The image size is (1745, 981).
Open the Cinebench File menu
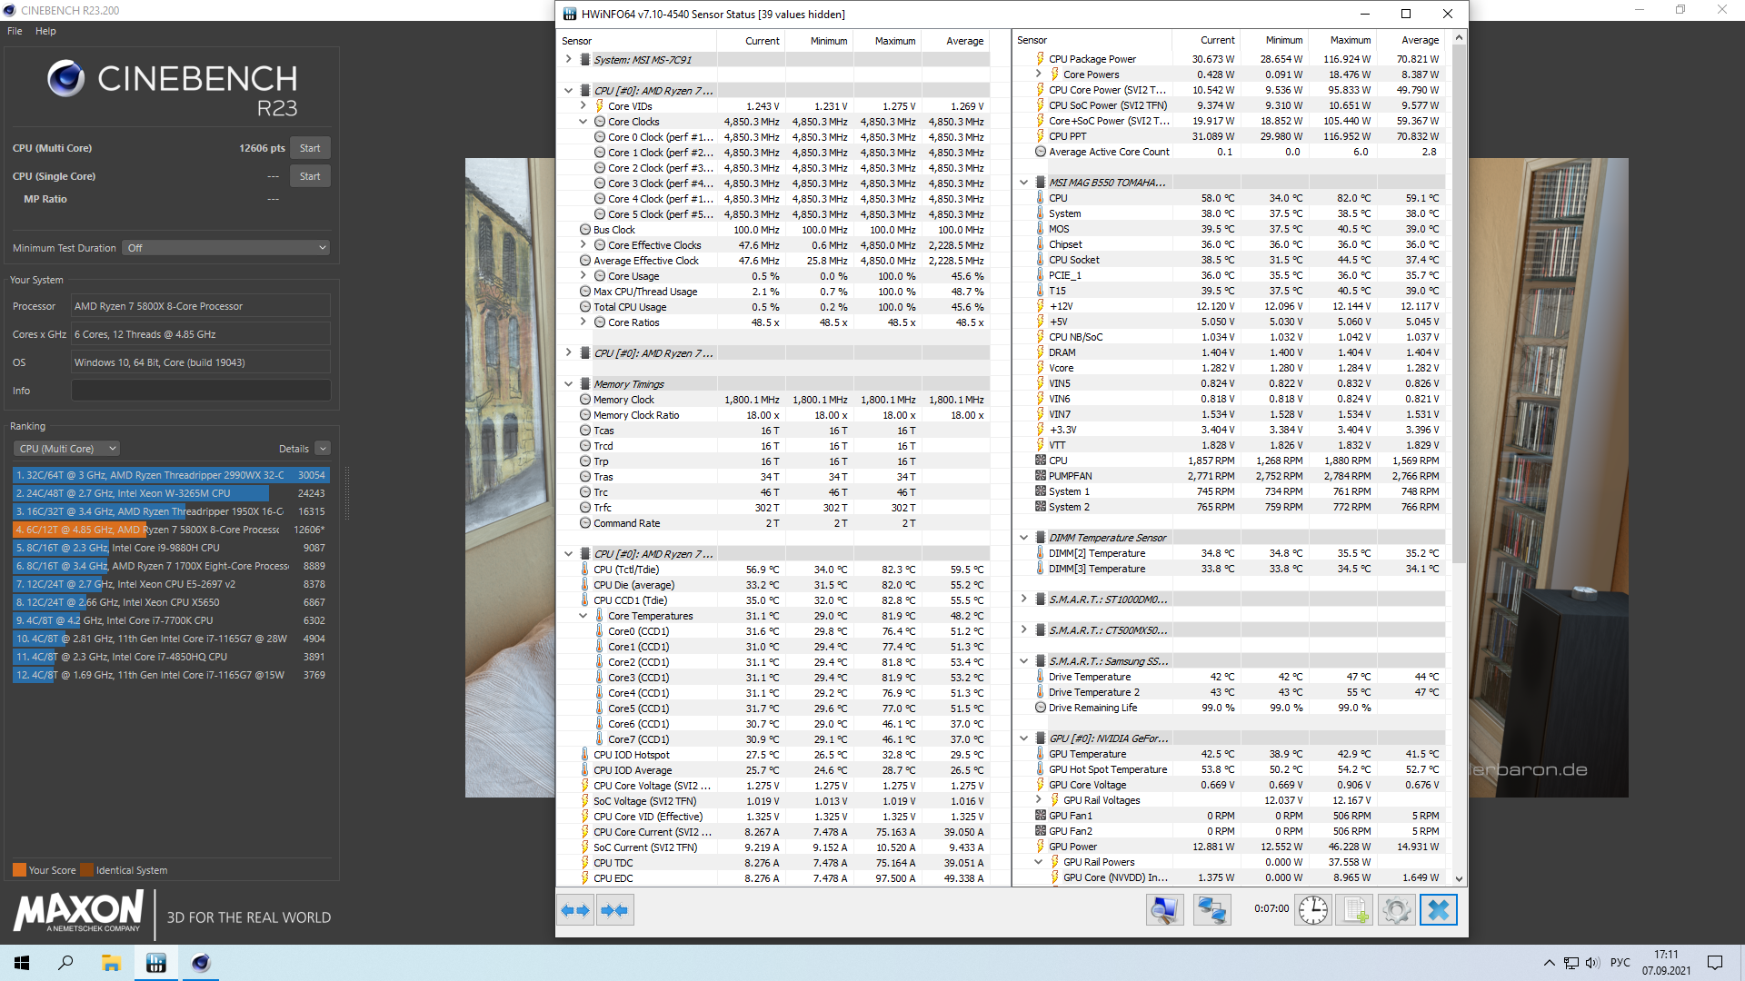click(15, 31)
